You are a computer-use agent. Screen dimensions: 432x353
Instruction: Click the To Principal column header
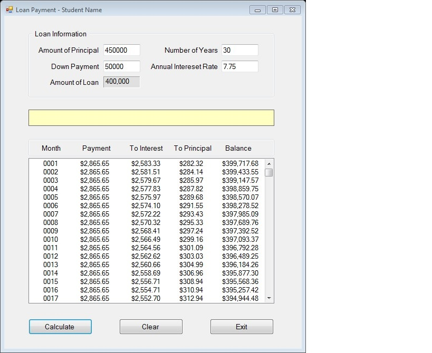click(x=193, y=148)
